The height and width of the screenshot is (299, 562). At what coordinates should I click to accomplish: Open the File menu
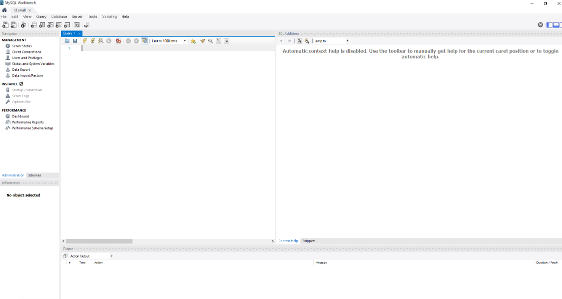3,16
